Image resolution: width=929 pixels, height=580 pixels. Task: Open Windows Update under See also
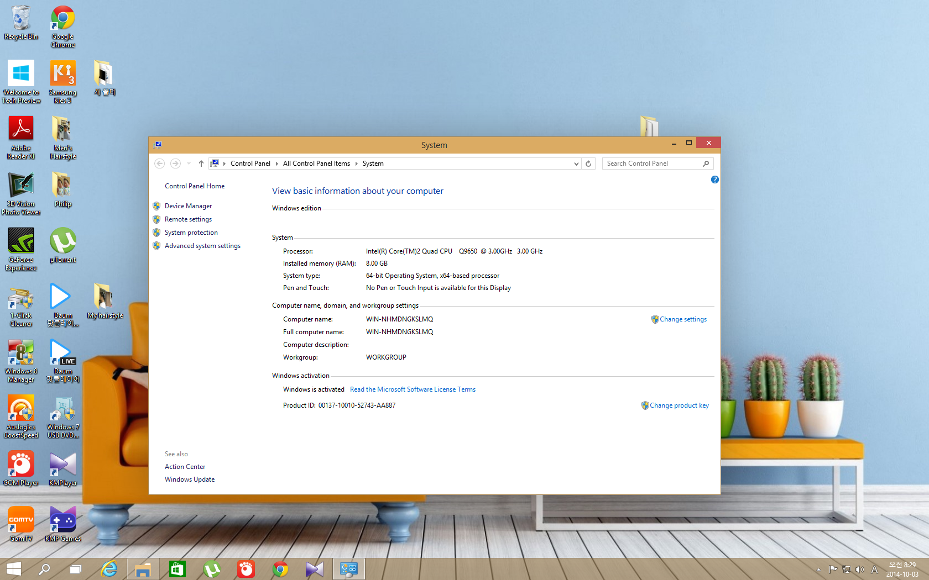190,479
